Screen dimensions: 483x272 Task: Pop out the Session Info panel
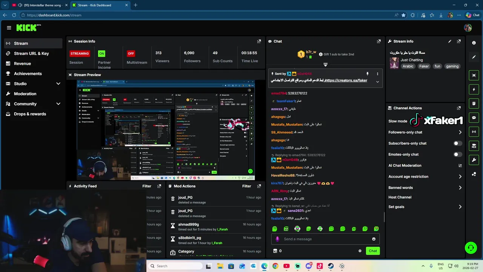[259, 41]
